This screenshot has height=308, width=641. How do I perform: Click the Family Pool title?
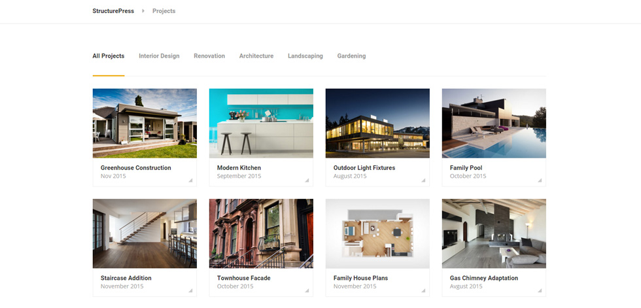pyautogui.click(x=466, y=168)
